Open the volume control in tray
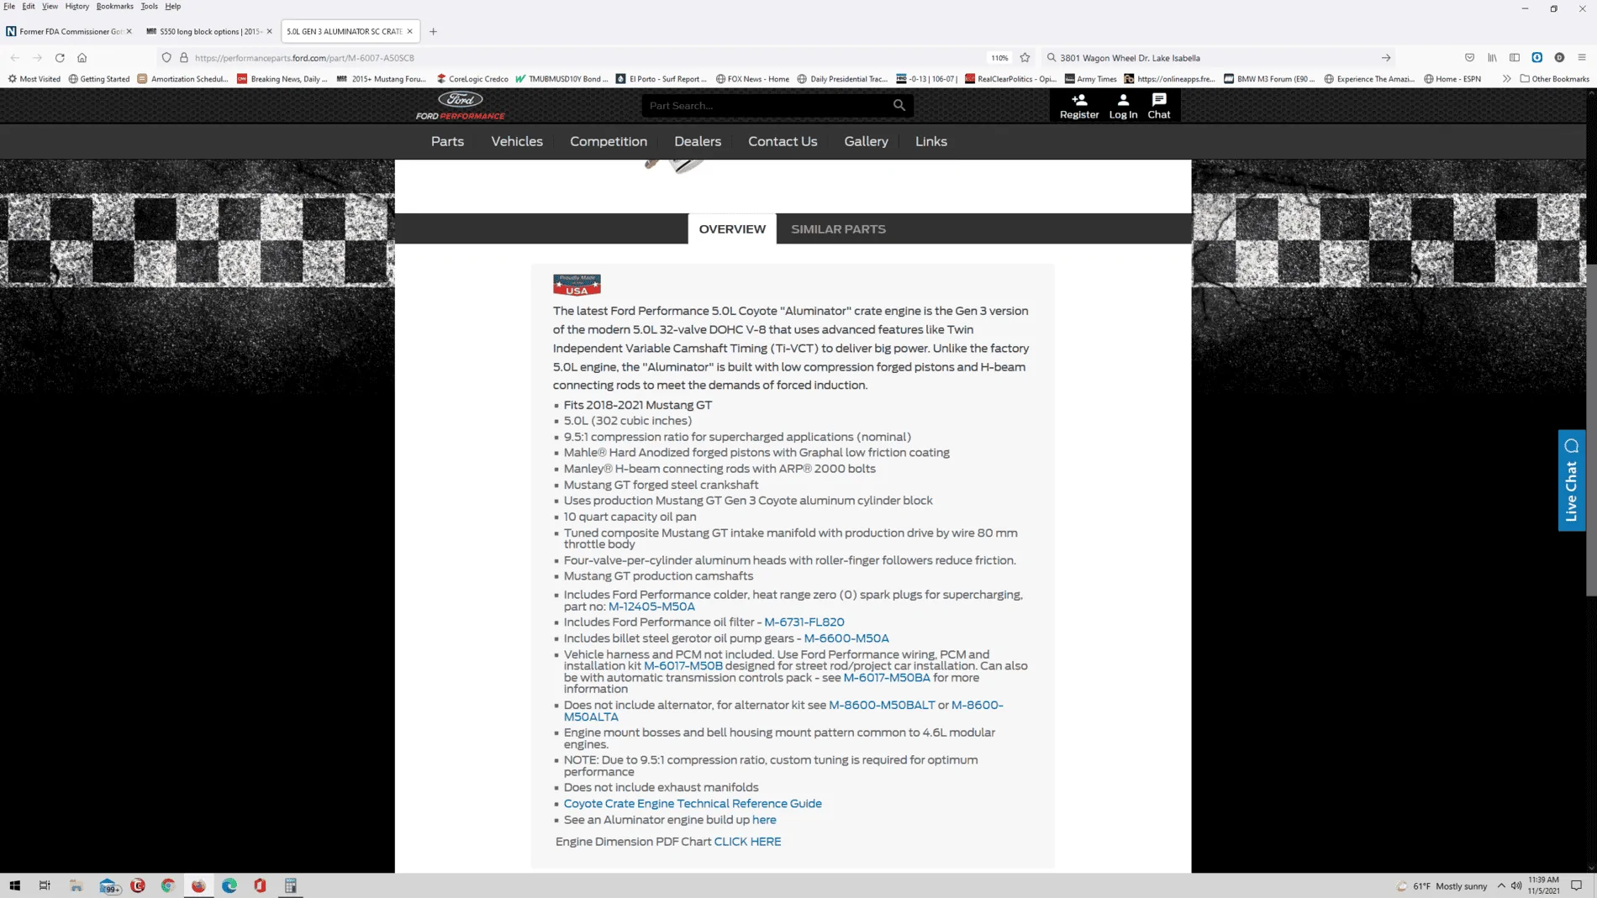Image resolution: width=1597 pixels, height=898 pixels. 1516,885
